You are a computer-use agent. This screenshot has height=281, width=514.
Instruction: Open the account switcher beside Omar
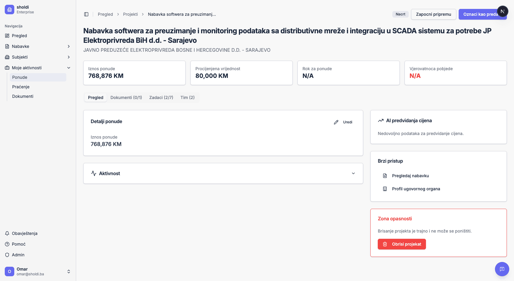click(x=69, y=271)
